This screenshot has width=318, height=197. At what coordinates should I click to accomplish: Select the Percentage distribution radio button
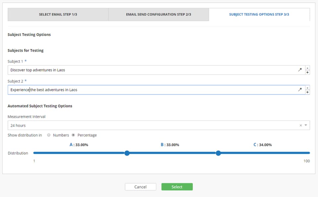tap(73, 135)
